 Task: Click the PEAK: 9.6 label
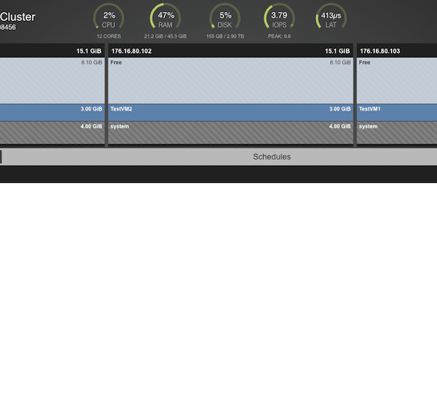[279, 36]
